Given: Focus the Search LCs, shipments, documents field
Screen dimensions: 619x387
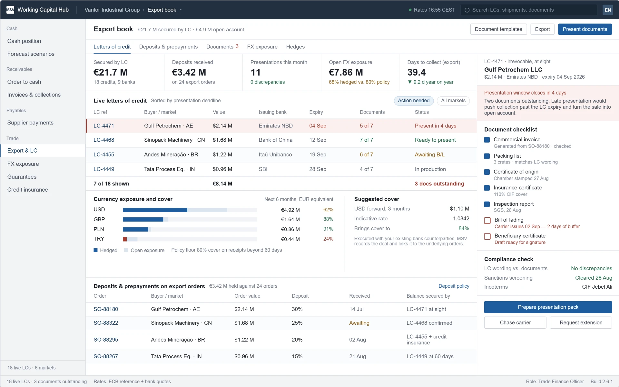Looking at the screenshot, I should point(529,10).
